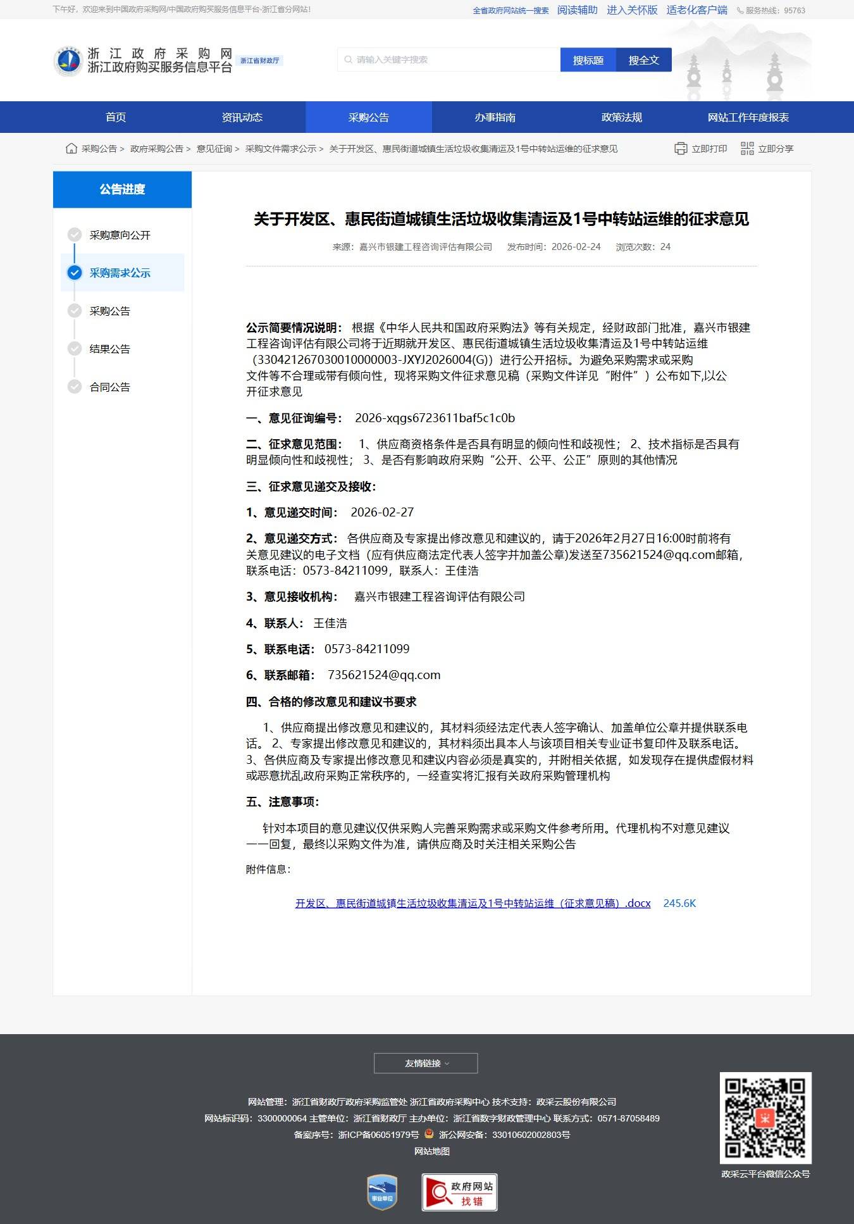The image size is (854, 1224).
Task: Open the 采购公告 navigation tab
Action: 368,118
